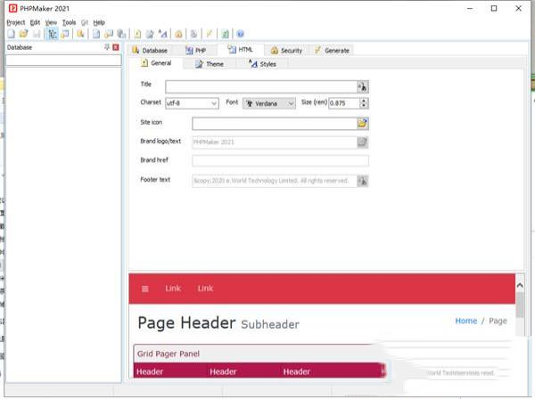535x399 pixels.
Task: Pin the Database panel with pushpin icon
Action: tap(107, 47)
